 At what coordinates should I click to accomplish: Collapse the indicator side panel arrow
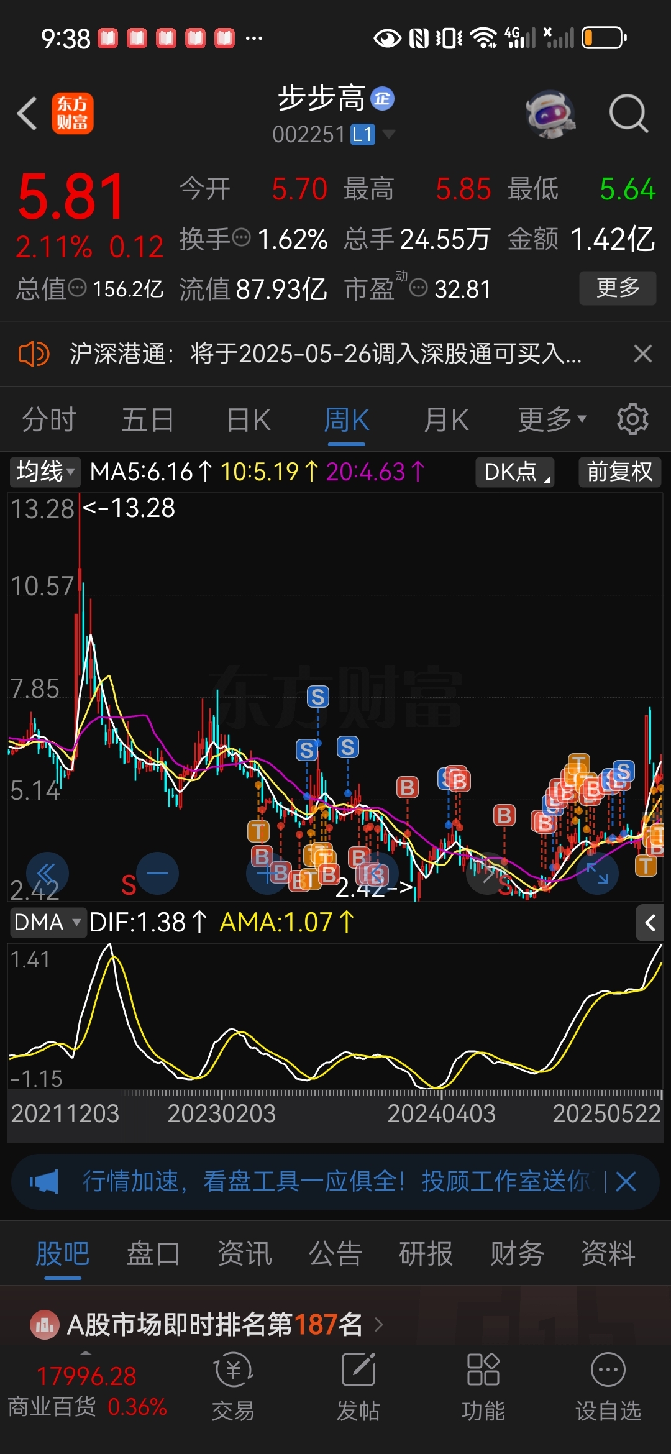click(650, 923)
